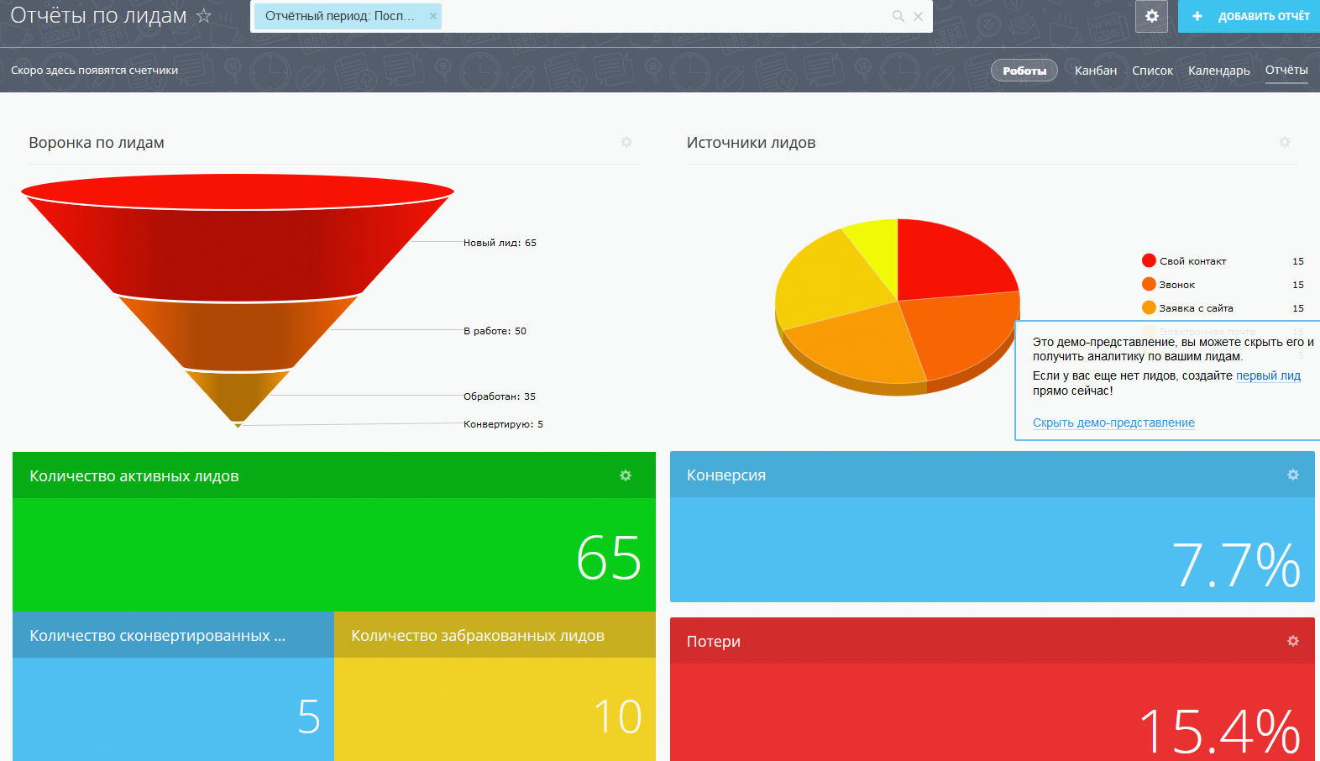Click the 15.4% Потери value
The width and height of the screenshot is (1320, 761).
[x=1220, y=731]
